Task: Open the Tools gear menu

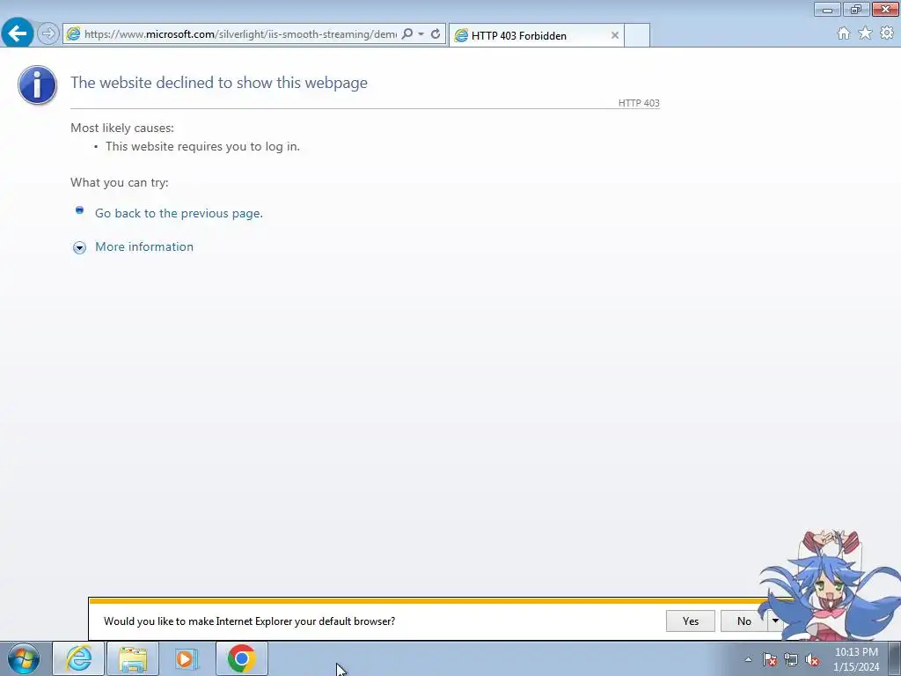Action: (x=887, y=33)
